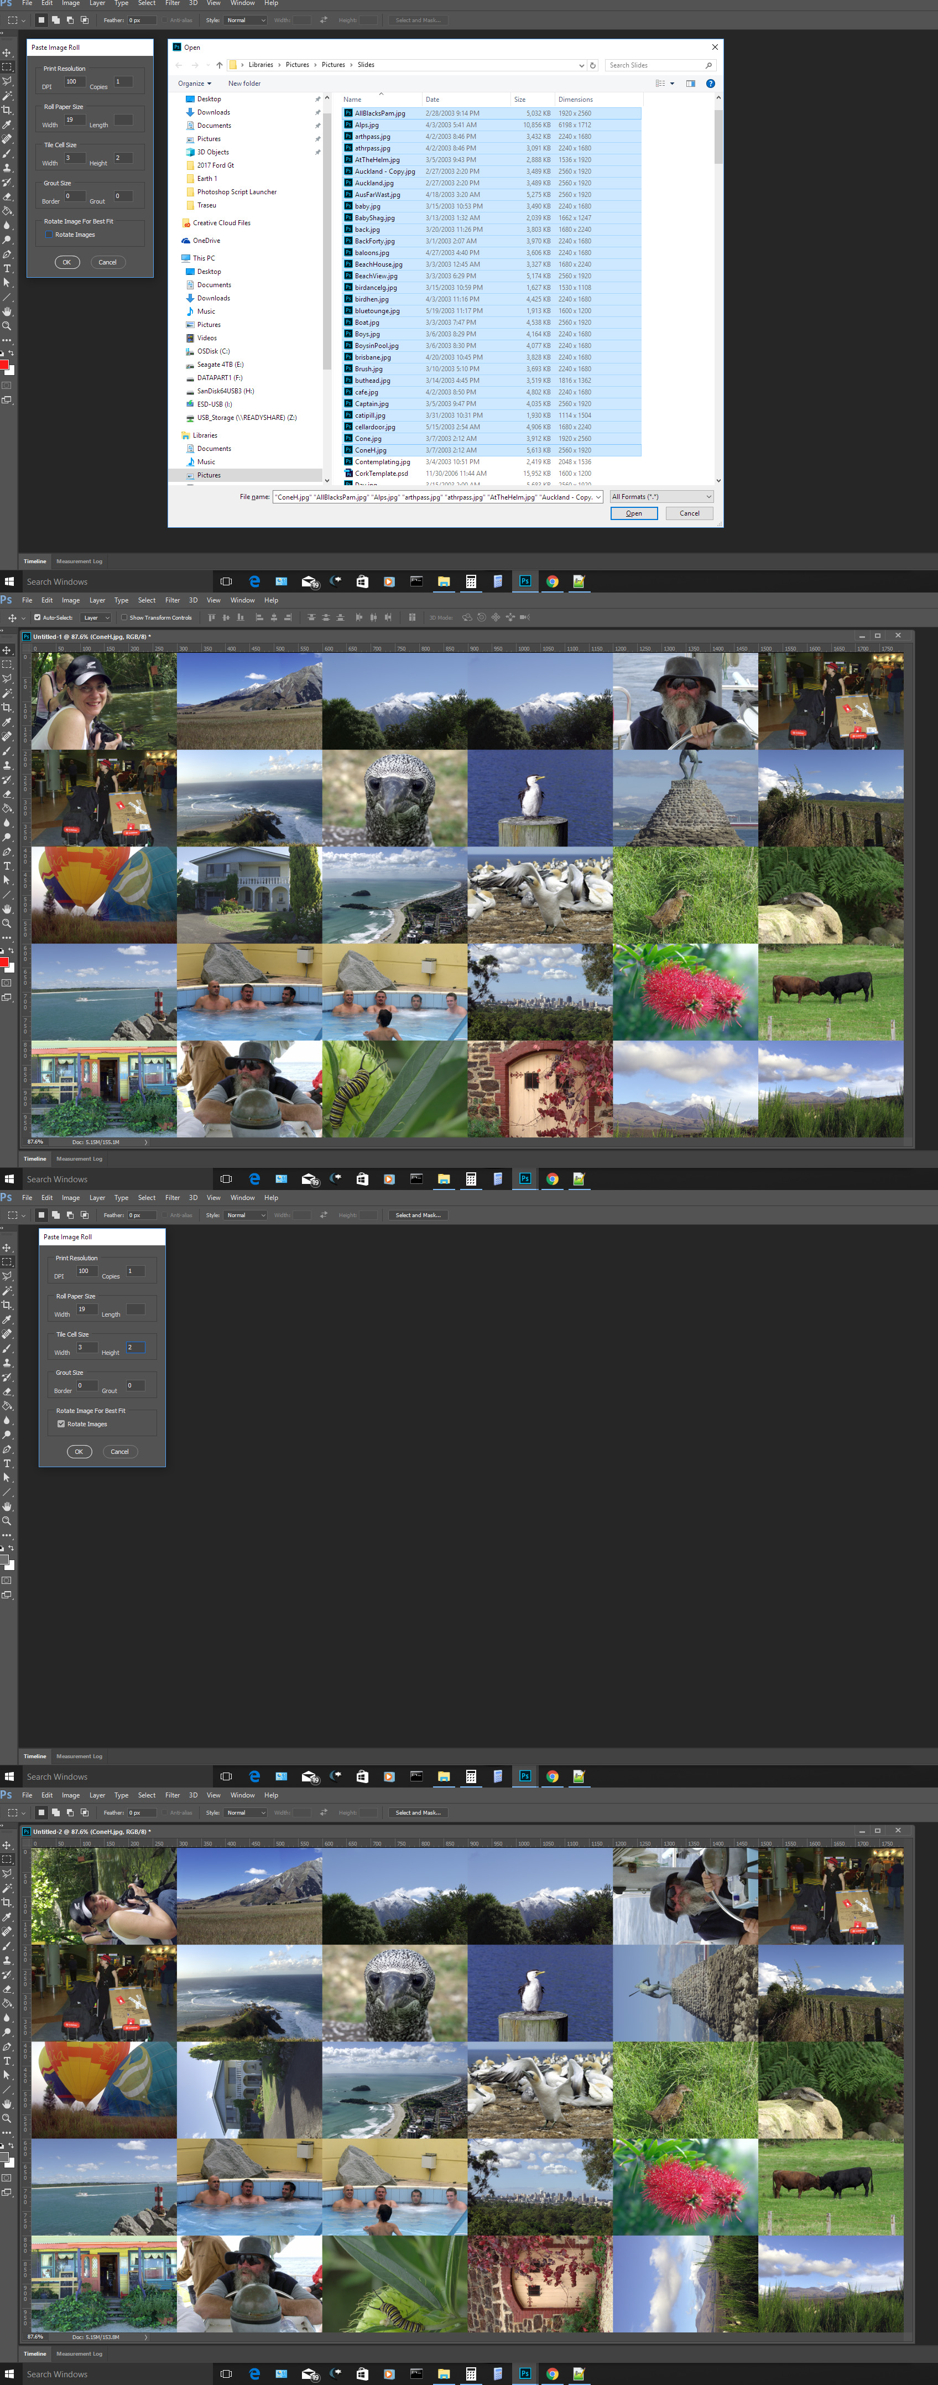Sort files by Dimensions column header
This screenshot has width=938, height=2385.
click(575, 99)
